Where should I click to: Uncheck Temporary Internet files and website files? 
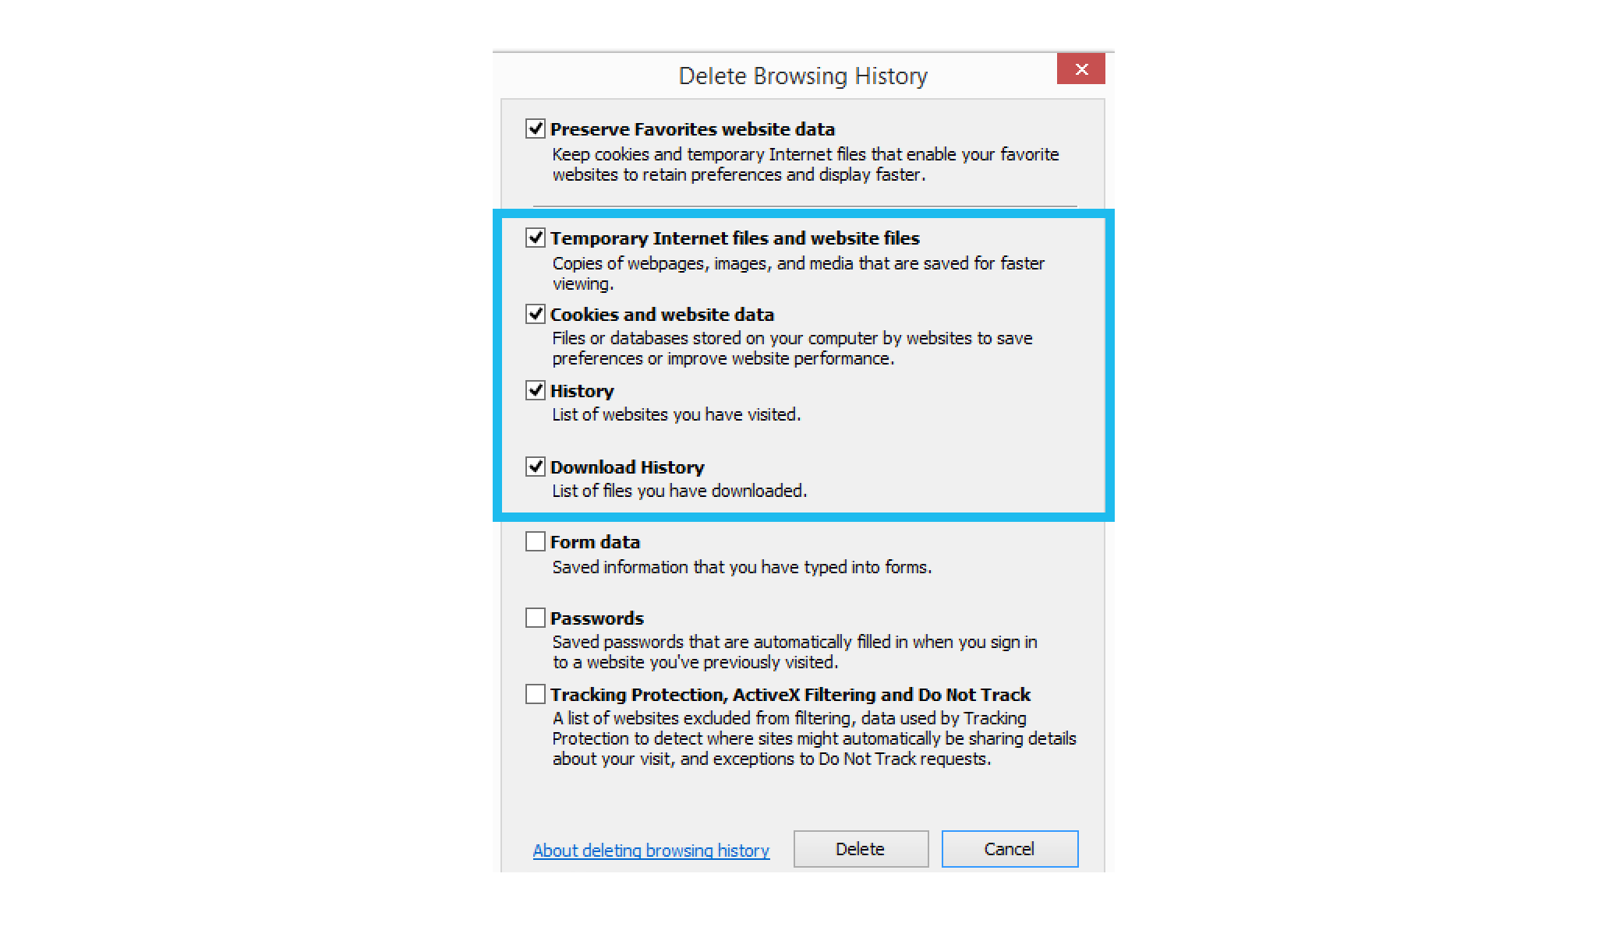(536, 237)
